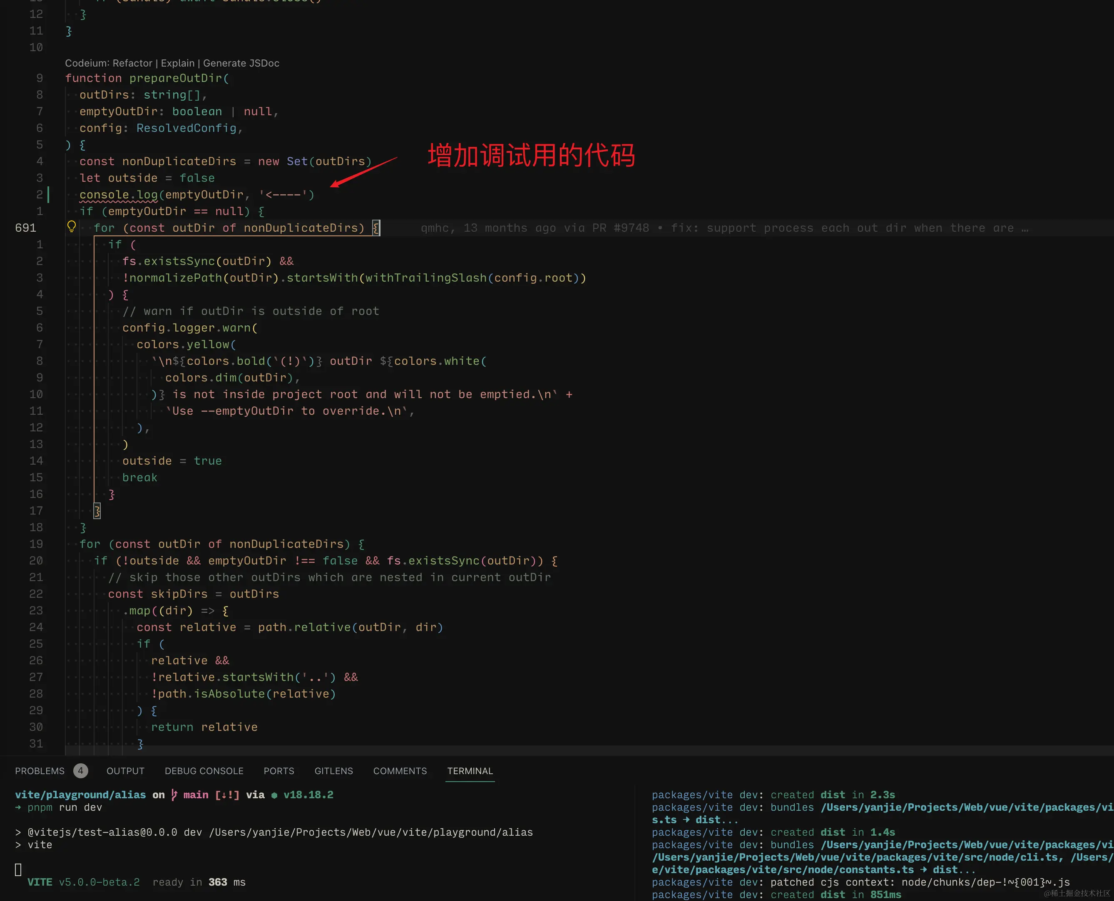Click 'fs.existsSync(outDir) &&' condition line

(208, 261)
